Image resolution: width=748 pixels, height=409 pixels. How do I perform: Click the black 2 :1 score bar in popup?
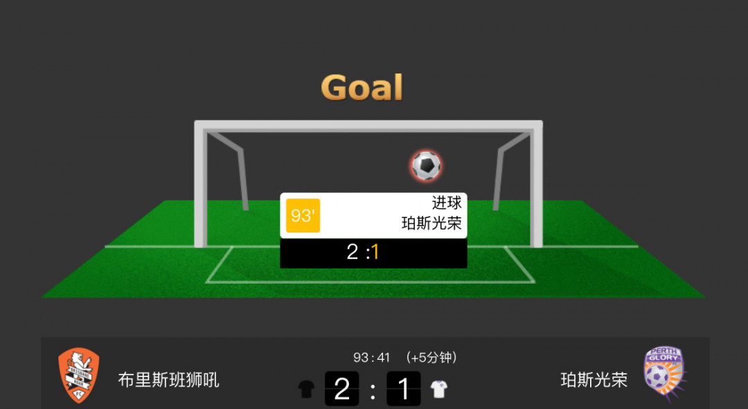[x=373, y=253]
